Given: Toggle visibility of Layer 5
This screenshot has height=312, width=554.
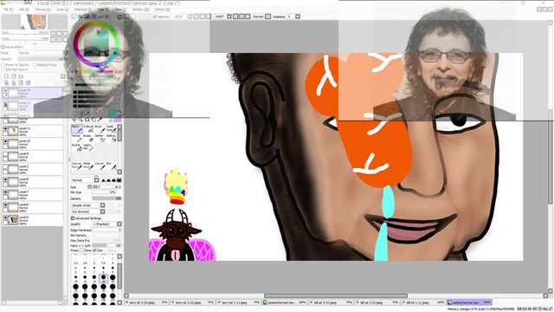Looking at the screenshot, I should tap(5, 218).
